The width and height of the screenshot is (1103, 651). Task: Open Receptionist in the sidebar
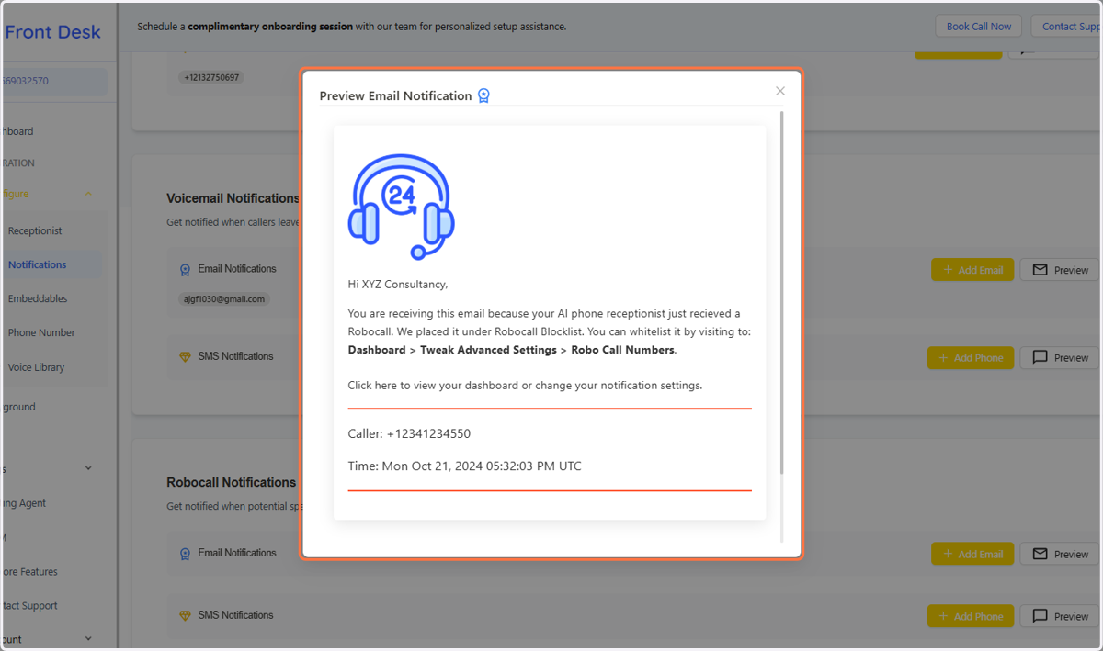tap(35, 230)
